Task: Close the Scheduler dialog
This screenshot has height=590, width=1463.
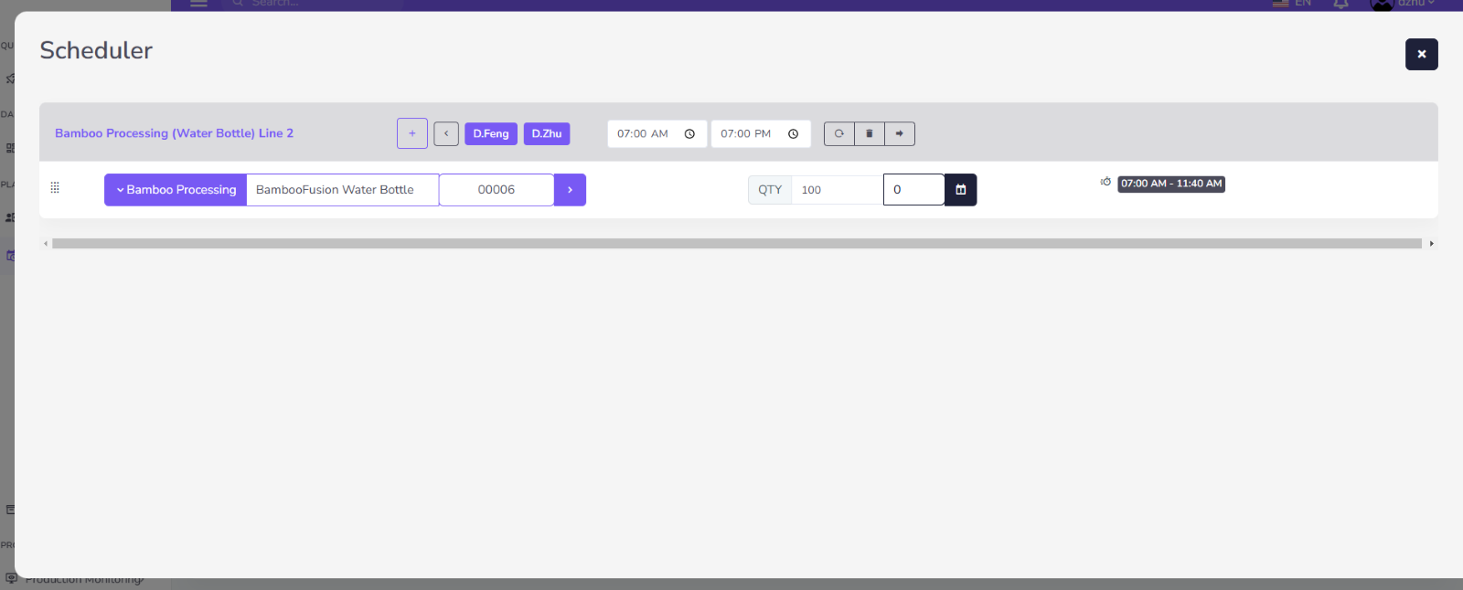Action: (x=1421, y=54)
